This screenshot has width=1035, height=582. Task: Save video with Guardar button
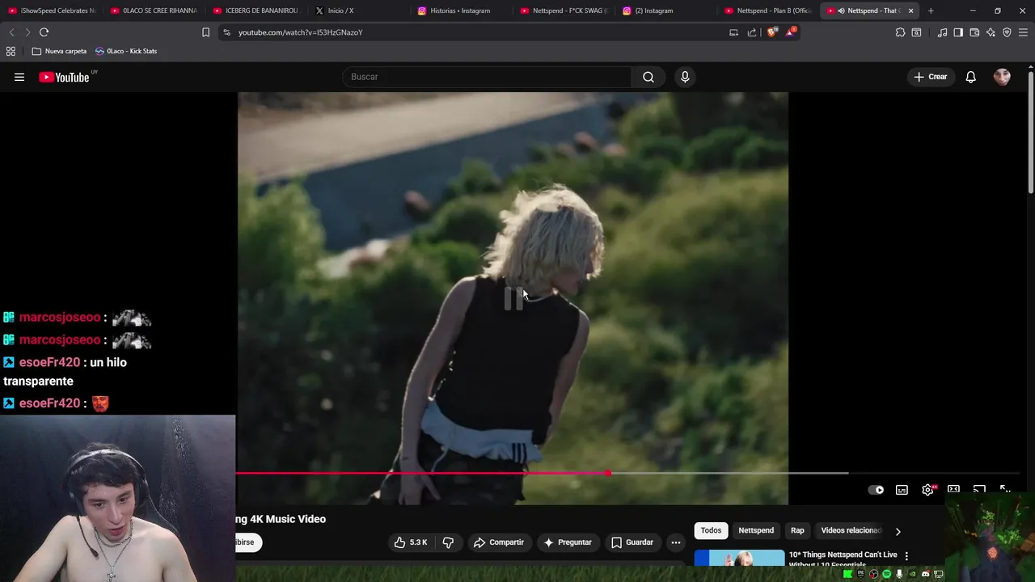(632, 542)
